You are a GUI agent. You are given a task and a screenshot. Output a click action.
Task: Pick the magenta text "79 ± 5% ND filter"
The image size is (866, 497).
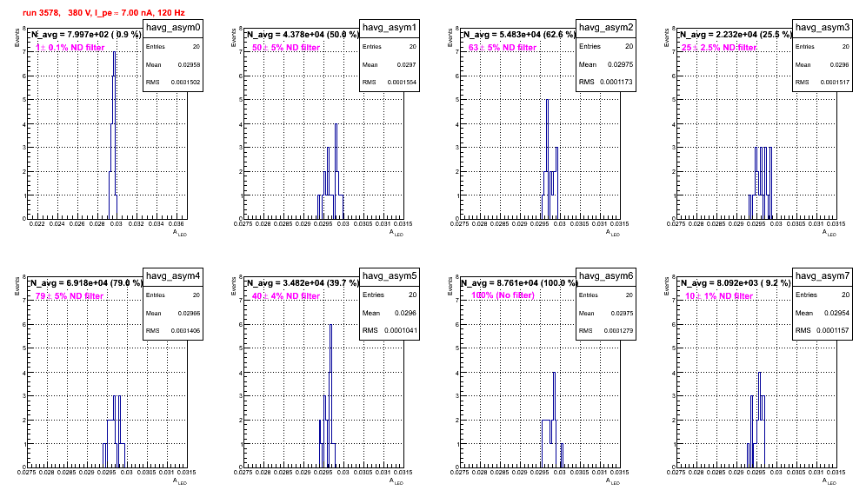tap(70, 296)
